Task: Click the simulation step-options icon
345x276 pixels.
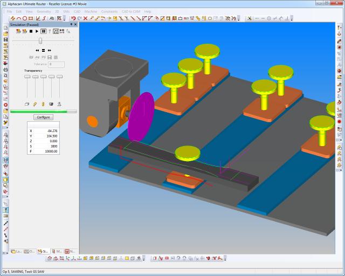Action: pyautogui.click(x=62, y=31)
